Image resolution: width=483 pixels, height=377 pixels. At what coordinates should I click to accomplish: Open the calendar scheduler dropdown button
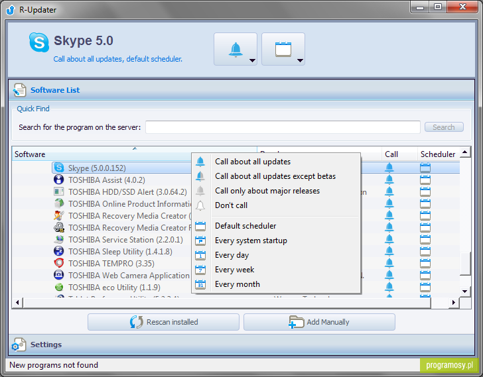pos(283,49)
